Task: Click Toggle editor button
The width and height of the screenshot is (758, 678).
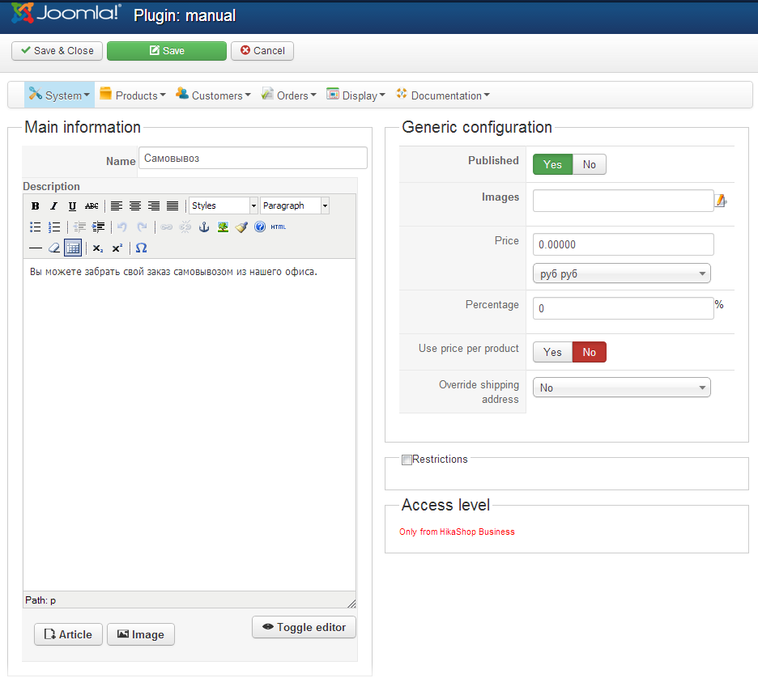Action: tap(304, 627)
